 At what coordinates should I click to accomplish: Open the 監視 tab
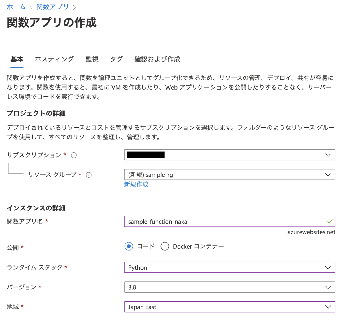(92, 59)
